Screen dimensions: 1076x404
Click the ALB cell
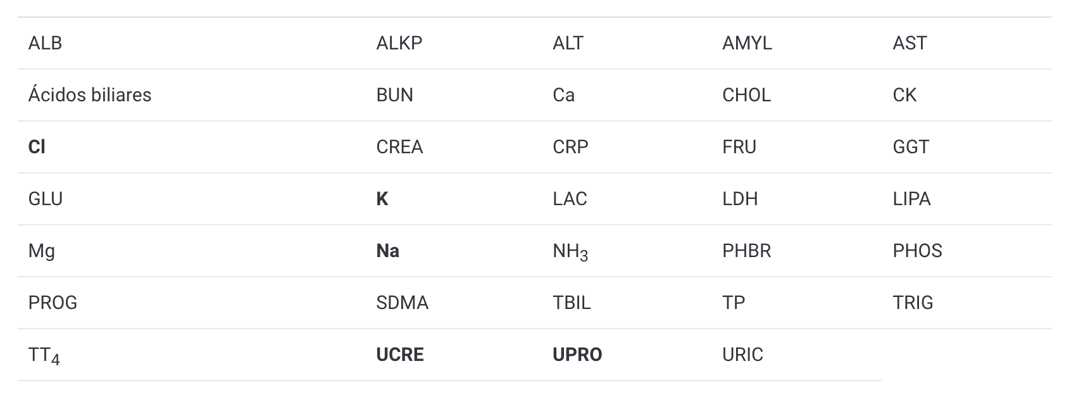pos(45,43)
